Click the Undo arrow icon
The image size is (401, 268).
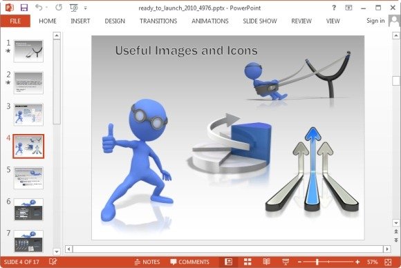39,8
